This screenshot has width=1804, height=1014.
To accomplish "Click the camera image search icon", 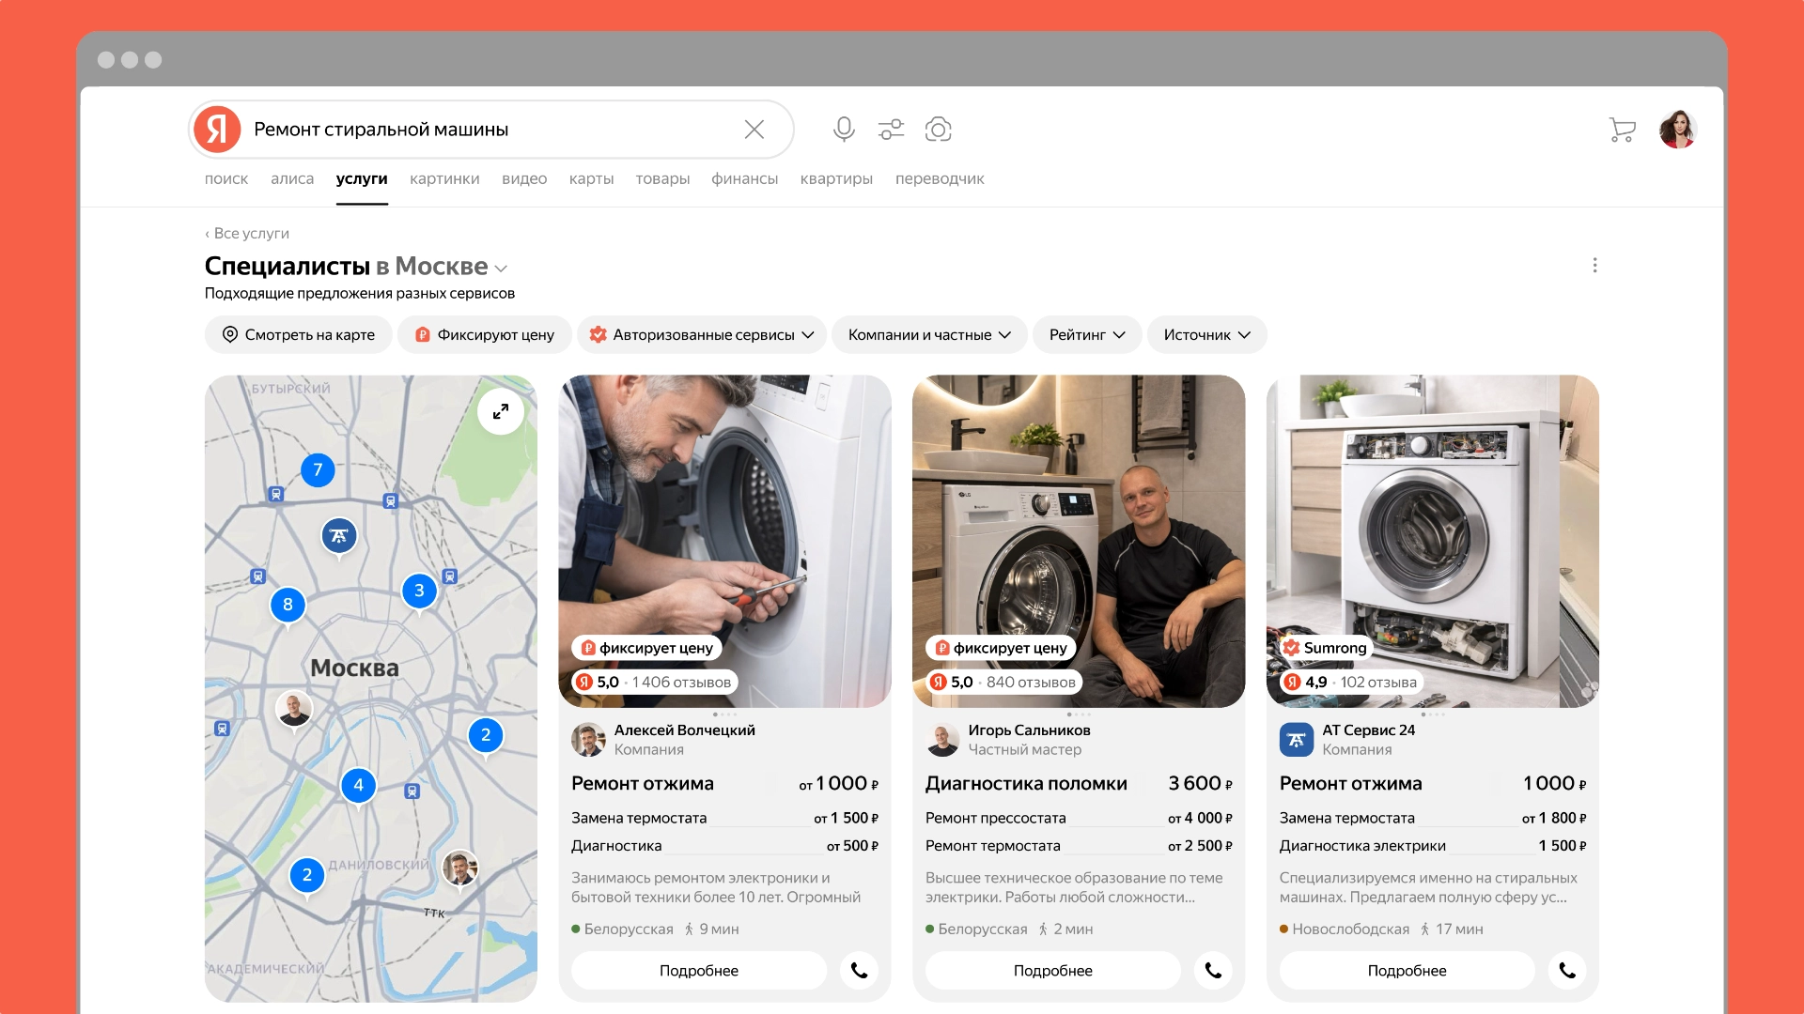I will [938, 130].
